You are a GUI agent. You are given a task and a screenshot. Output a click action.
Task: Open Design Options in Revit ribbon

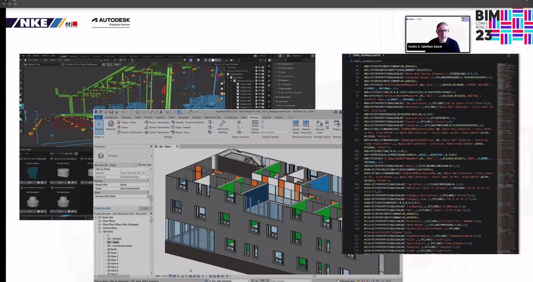(x=255, y=126)
